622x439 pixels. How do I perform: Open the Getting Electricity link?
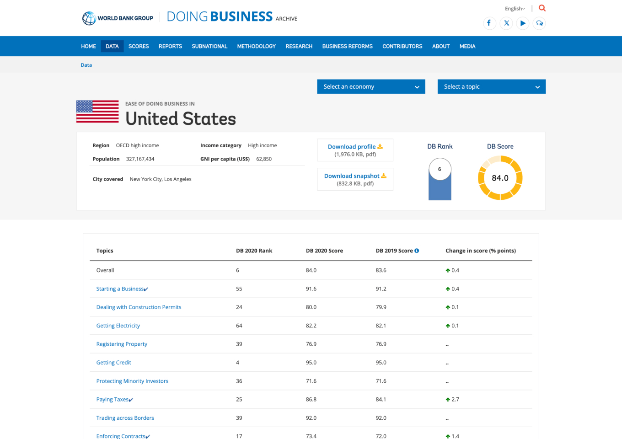point(118,326)
